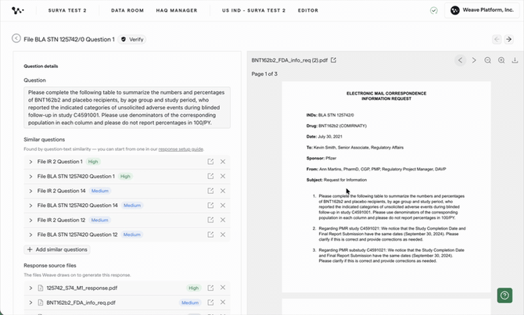The height and width of the screenshot is (315, 524).
Task: Click the File BLA STN 125742/0 Question 1 title
Action: pos(69,39)
